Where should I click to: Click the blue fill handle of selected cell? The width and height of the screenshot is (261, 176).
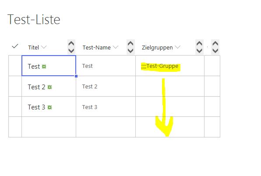pyautogui.click(x=76, y=76)
